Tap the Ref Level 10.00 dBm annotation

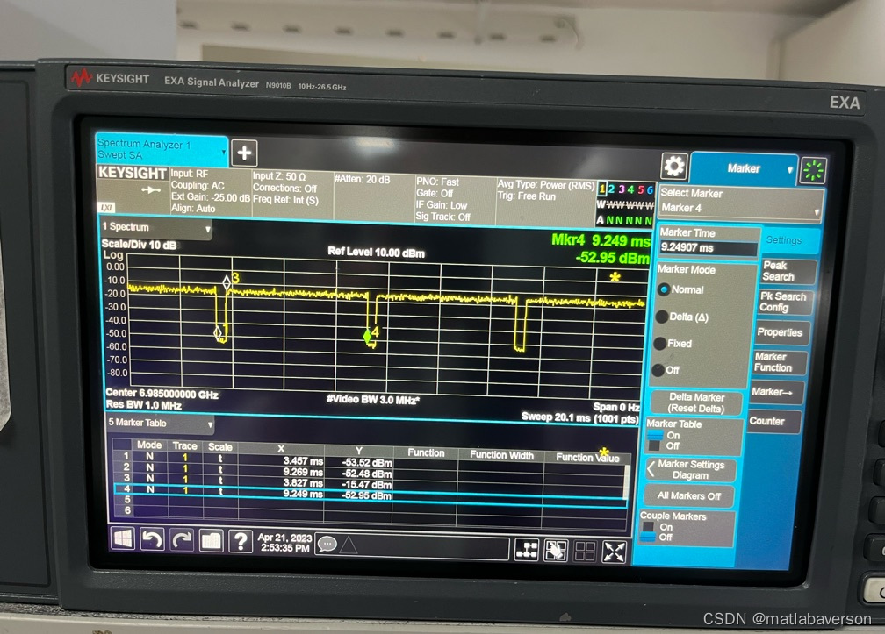coord(376,253)
